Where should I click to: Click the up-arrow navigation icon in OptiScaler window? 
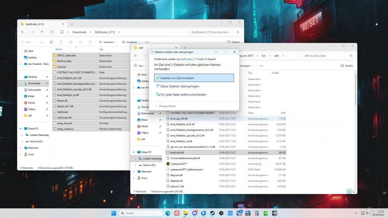tap(42, 32)
